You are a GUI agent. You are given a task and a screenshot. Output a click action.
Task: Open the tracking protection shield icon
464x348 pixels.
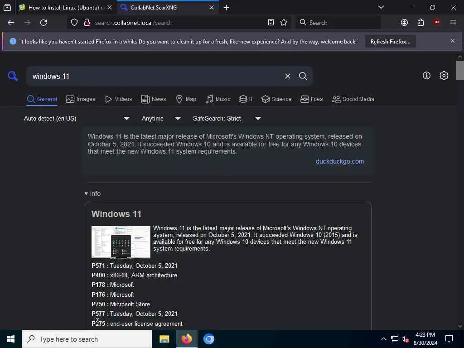pyautogui.click(x=74, y=23)
